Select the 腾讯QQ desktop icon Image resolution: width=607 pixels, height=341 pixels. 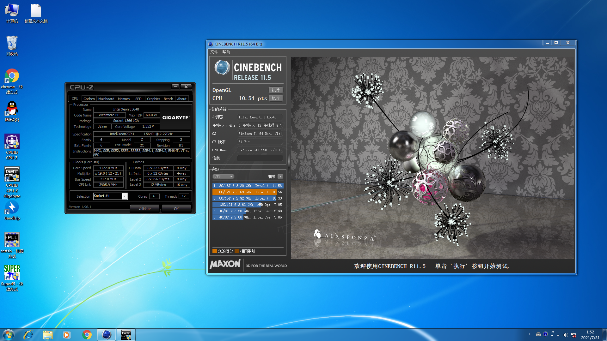[x=12, y=111]
